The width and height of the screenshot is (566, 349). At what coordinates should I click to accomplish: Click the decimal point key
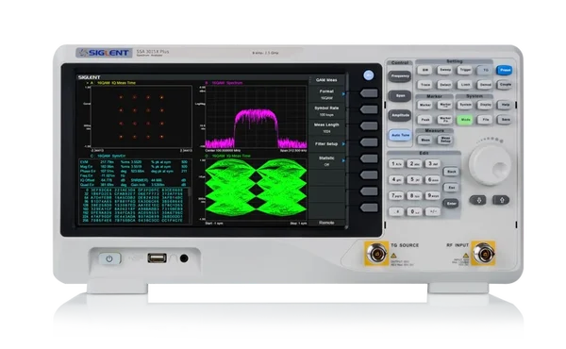pos(396,212)
